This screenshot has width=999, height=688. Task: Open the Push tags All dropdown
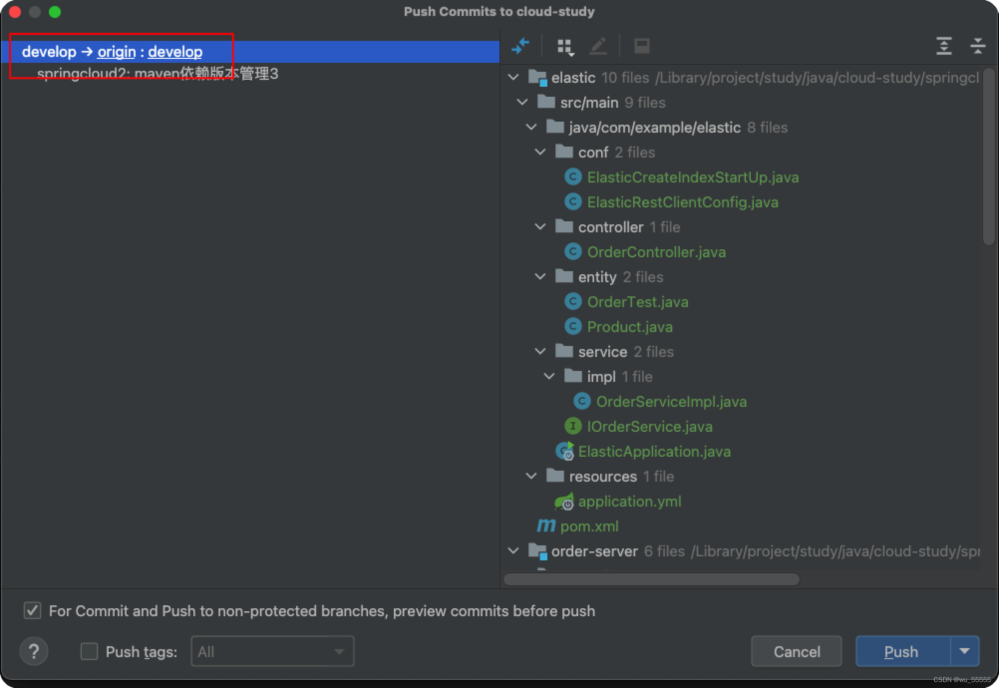(272, 651)
